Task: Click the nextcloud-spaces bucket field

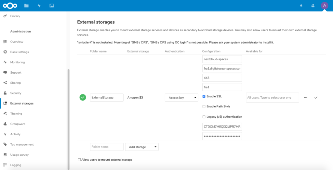Action: coord(222,59)
